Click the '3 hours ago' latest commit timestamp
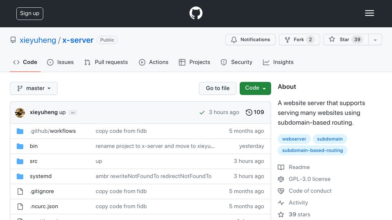 [224, 112]
